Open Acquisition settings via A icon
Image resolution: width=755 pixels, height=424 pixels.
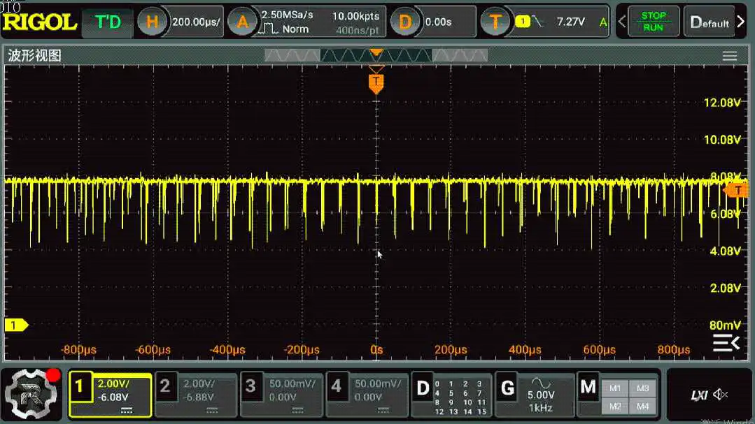[242, 22]
